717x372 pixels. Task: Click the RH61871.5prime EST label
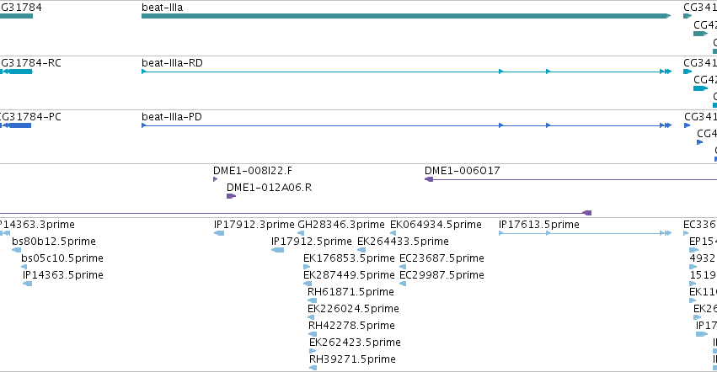[x=350, y=293]
